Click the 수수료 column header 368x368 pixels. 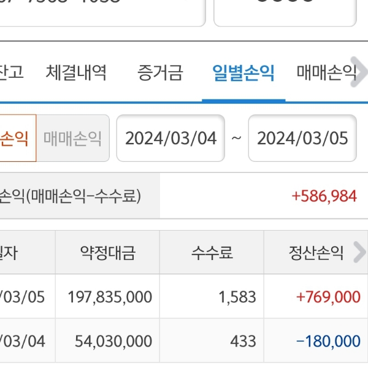click(212, 252)
